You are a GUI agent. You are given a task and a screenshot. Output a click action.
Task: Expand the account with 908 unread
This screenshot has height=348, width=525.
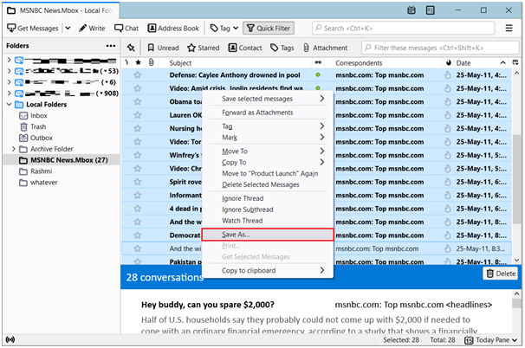9,93
